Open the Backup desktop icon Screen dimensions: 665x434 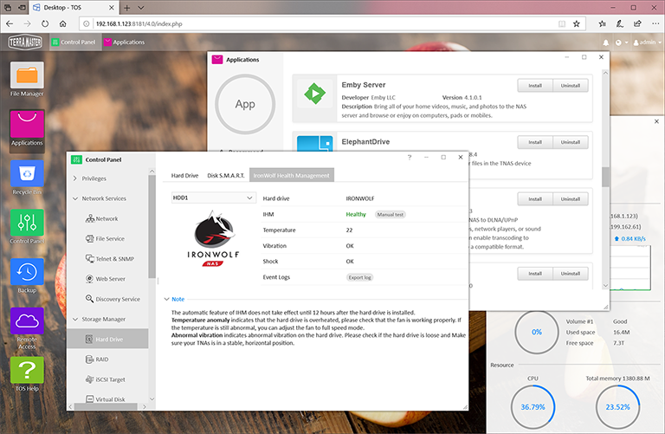pyautogui.click(x=27, y=275)
